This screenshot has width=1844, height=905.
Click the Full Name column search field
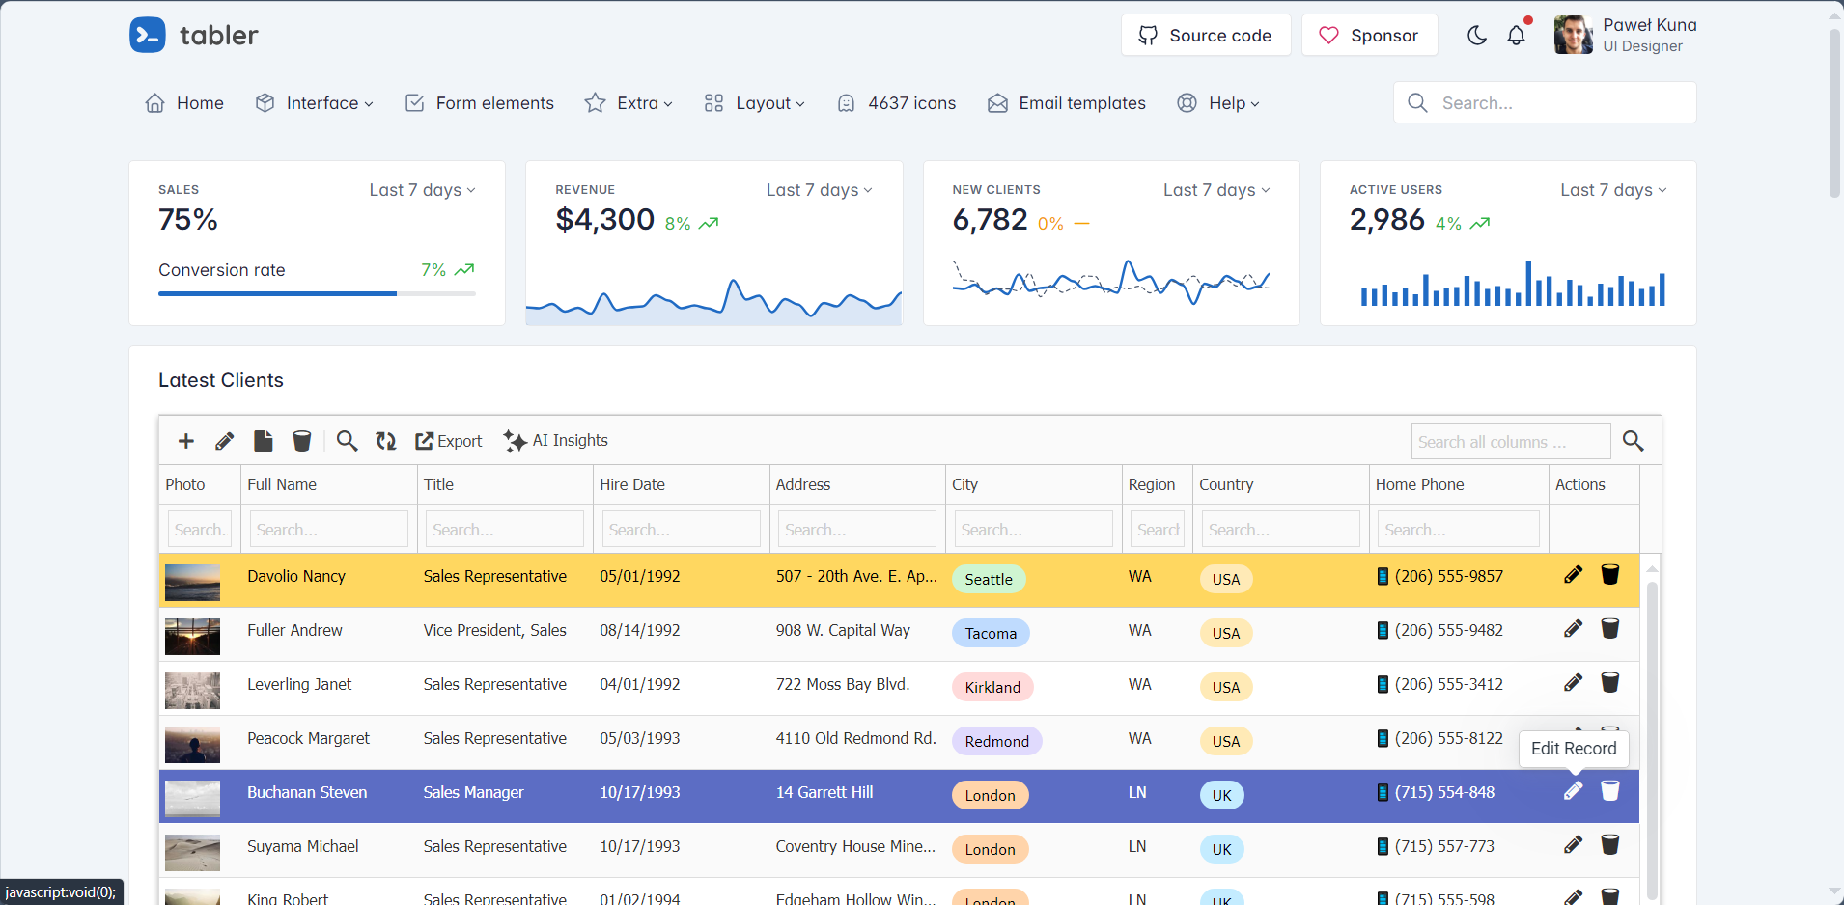(x=328, y=530)
